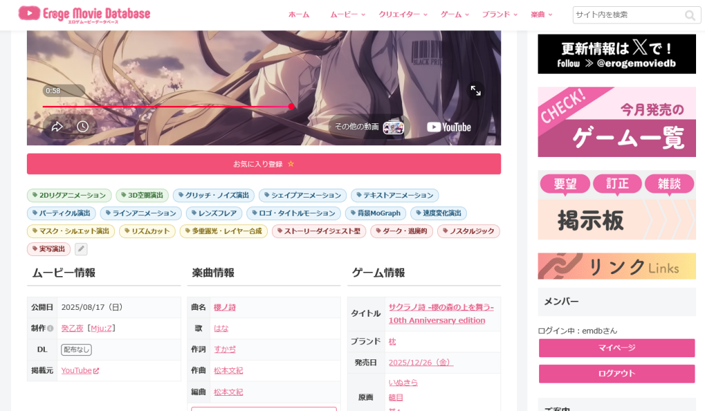Open the 櫻ノ詩 song name link
This screenshot has width=705, height=411.
click(x=225, y=308)
